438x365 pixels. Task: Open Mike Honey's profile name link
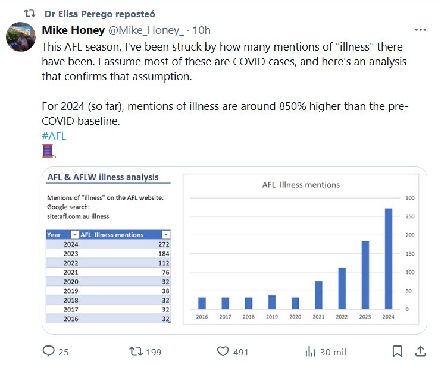pos(74,30)
